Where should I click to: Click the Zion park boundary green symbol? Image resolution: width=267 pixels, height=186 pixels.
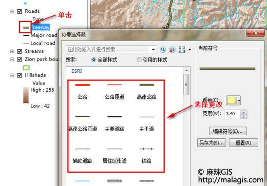(26, 68)
